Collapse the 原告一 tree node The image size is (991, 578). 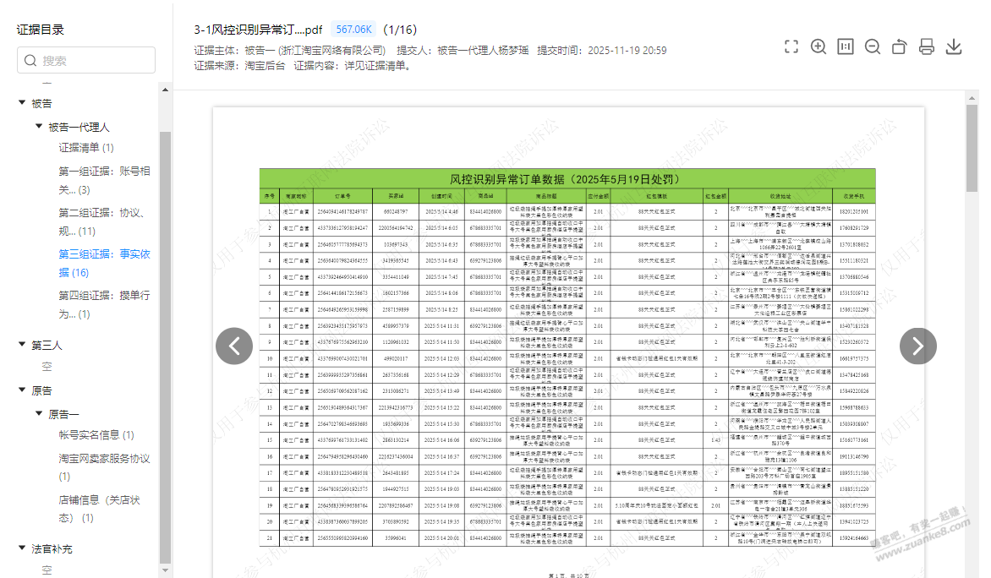click(x=39, y=413)
